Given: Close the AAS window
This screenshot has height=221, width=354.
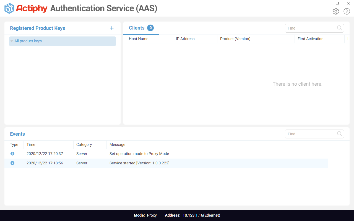Looking at the screenshot, I should coord(348,3).
